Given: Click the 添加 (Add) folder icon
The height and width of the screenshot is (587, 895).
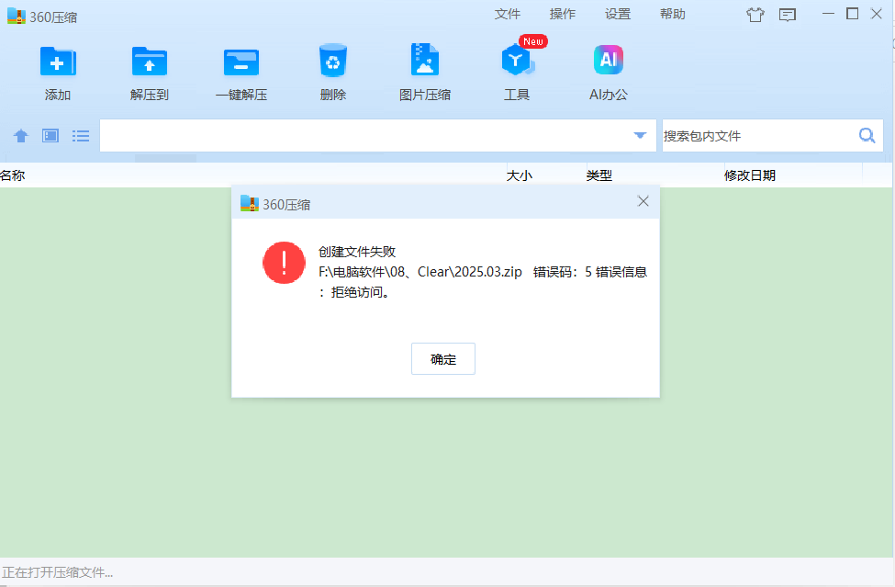Looking at the screenshot, I should click(x=58, y=62).
